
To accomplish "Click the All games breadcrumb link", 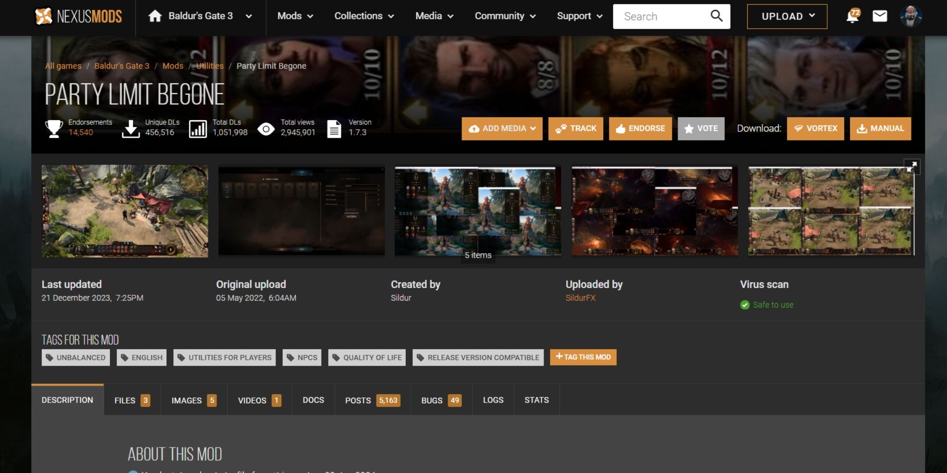I will (x=63, y=66).
